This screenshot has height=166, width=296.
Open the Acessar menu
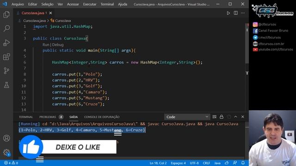[73, 4]
